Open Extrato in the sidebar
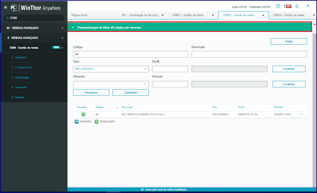 19,97
